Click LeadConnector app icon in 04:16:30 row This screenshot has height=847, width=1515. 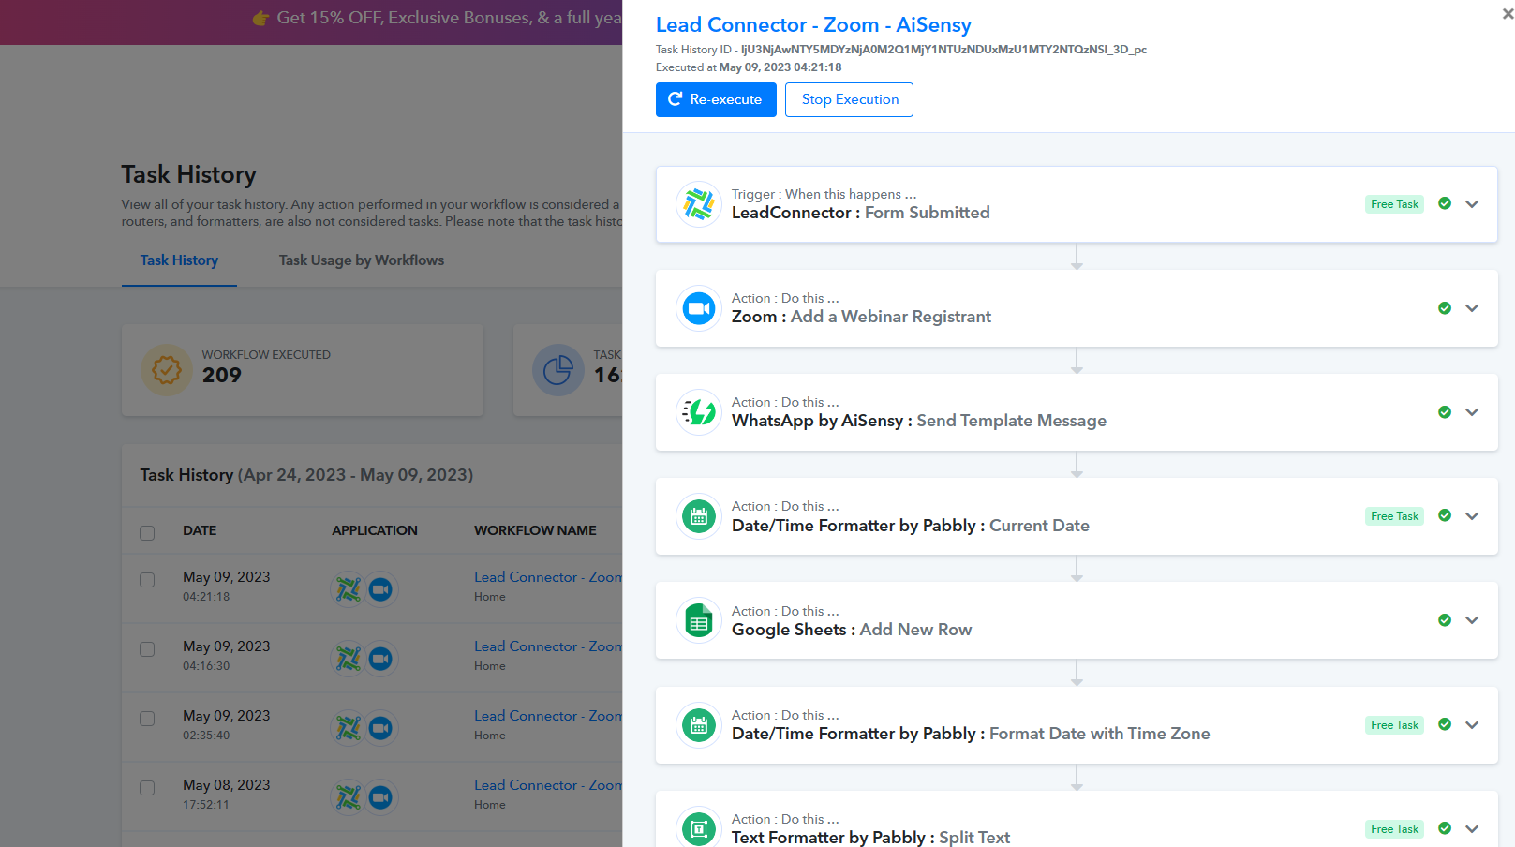[349, 659]
